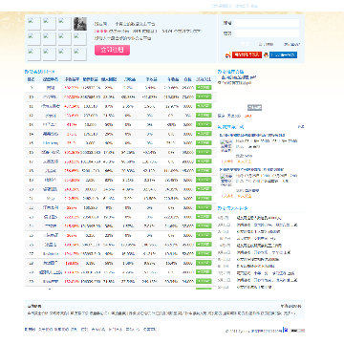
Task: Open the first event thumbnail in the right sidebar
Action: click(226, 146)
